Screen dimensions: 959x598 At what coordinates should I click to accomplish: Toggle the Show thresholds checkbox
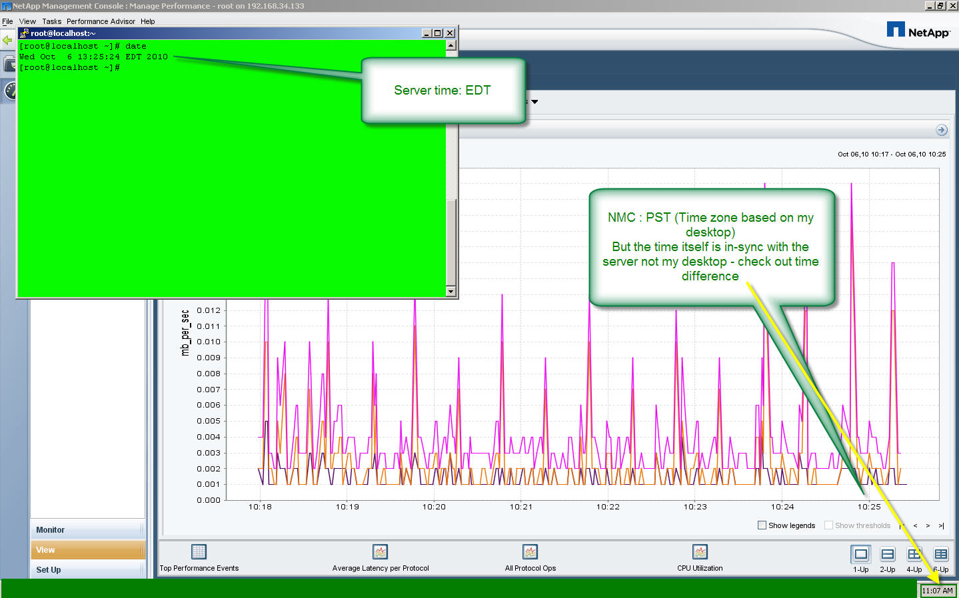[x=828, y=525]
